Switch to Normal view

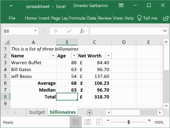pos(76,122)
